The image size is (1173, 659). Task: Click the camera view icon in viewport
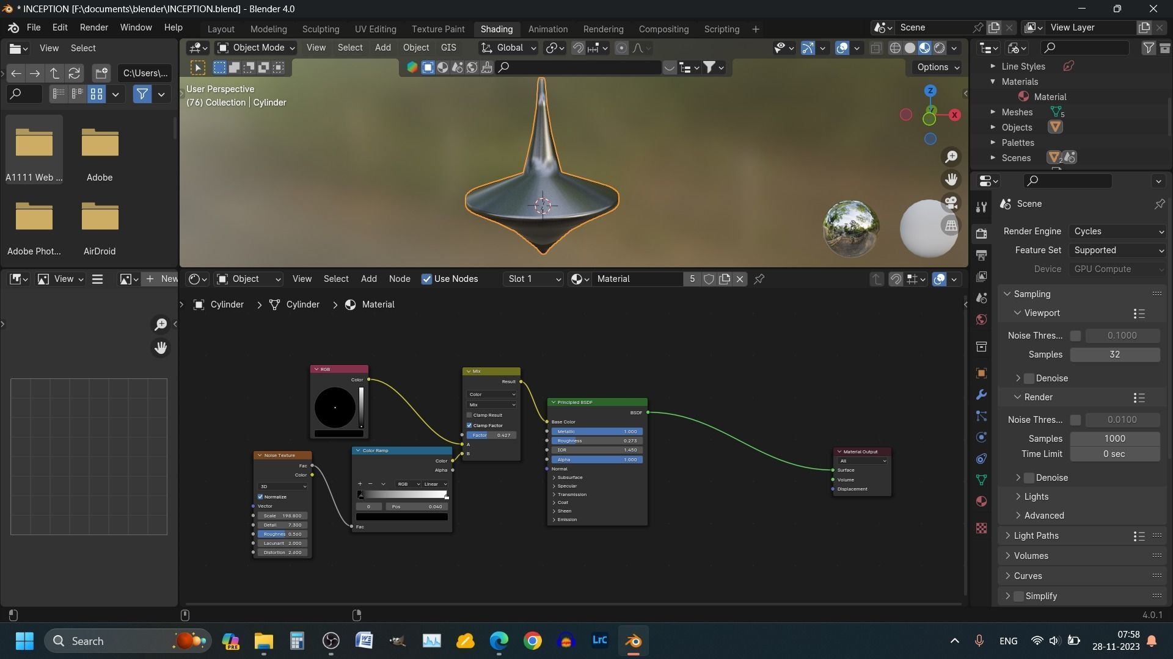coord(951,203)
